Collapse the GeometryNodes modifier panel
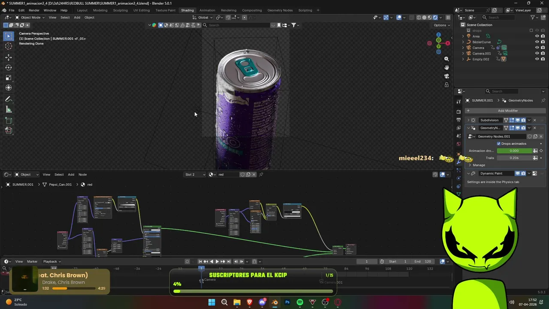The height and width of the screenshot is (309, 549). tap(468, 128)
